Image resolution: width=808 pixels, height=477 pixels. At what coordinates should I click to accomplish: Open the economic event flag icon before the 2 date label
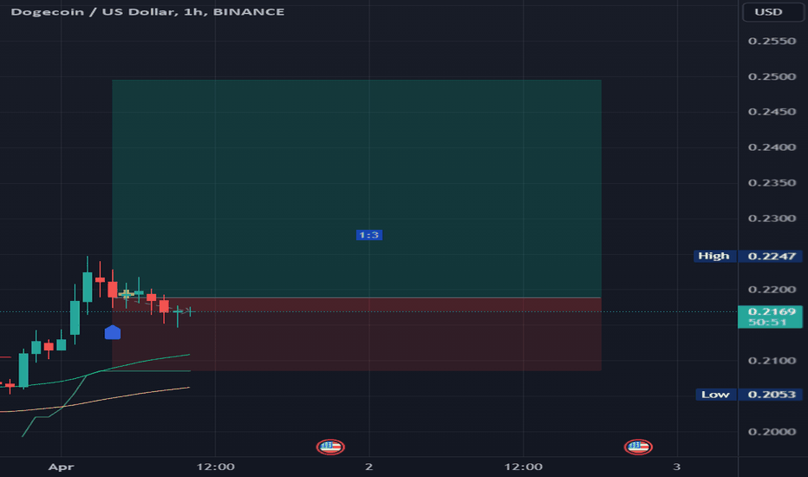click(330, 447)
